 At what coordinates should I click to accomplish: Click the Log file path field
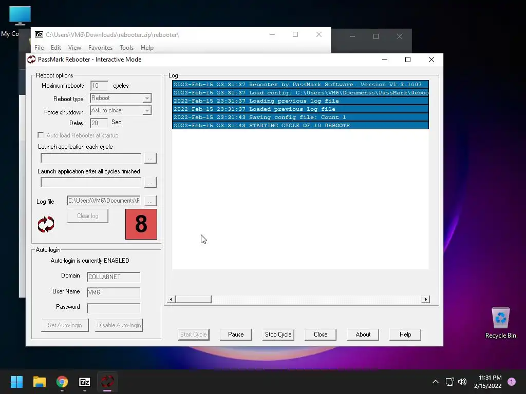[103, 201]
